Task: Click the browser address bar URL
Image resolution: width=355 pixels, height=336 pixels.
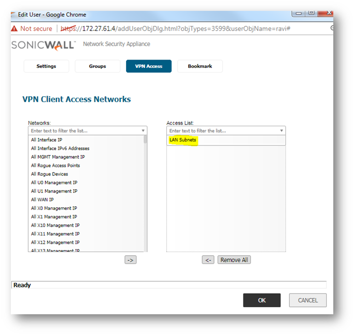Action: pos(176,28)
